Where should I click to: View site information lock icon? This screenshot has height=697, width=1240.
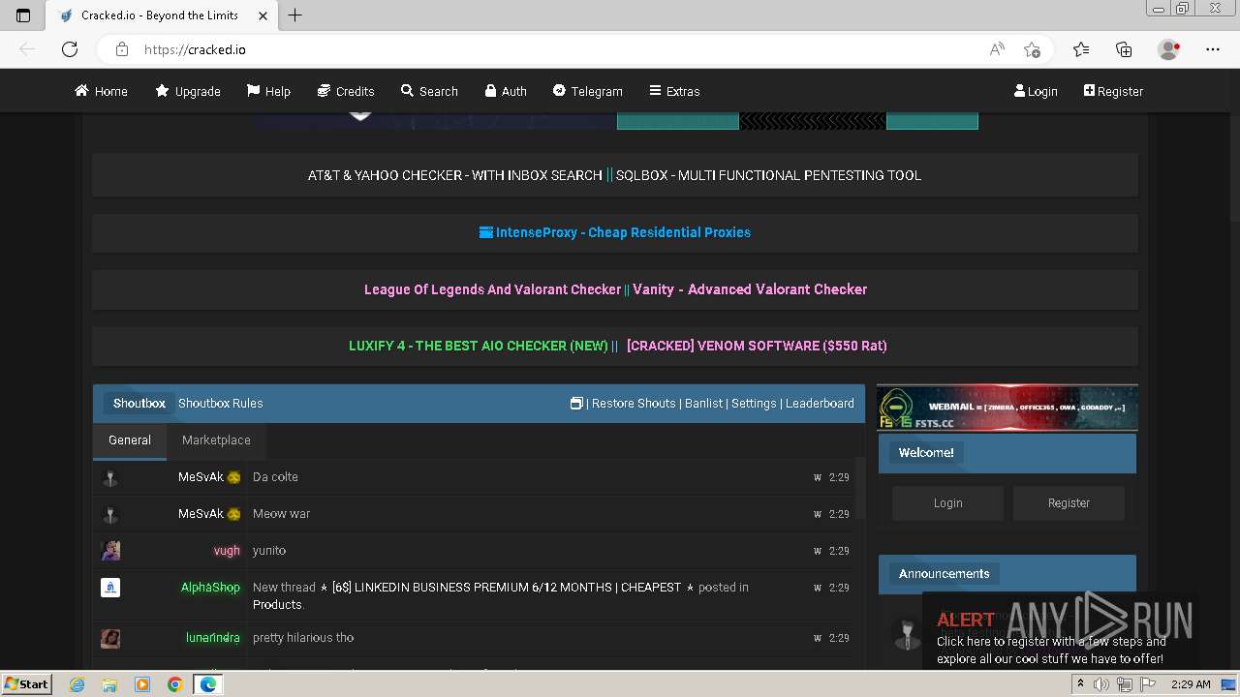[x=121, y=49]
